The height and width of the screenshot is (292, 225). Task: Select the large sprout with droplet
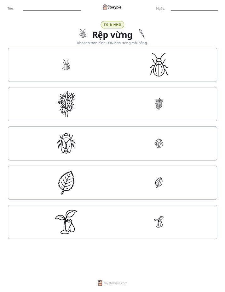click(x=66, y=222)
